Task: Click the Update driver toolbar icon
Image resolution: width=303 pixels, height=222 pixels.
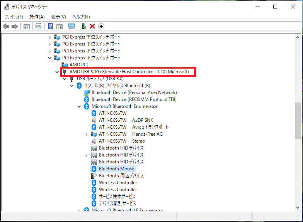Action: pos(83,26)
